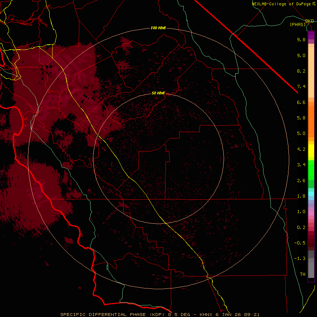317x317 pixels.
Task: Select the 1.0 scale value
Action: click(x=301, y=212)
